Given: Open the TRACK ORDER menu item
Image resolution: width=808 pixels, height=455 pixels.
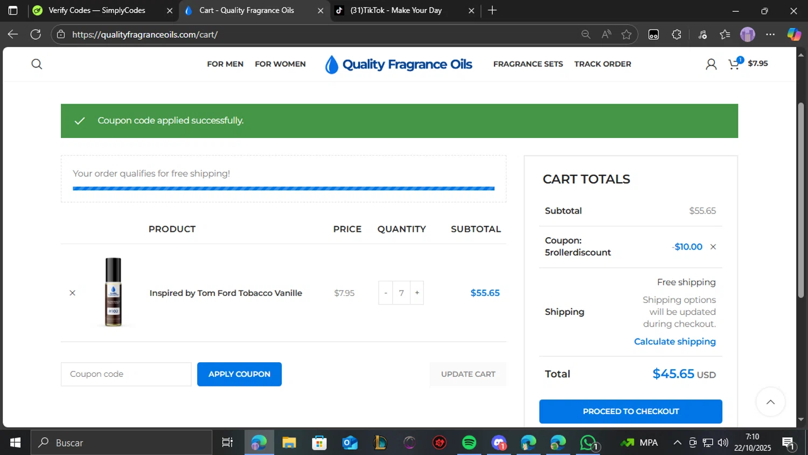Looking at the screenshot, I should coord(603,64).
